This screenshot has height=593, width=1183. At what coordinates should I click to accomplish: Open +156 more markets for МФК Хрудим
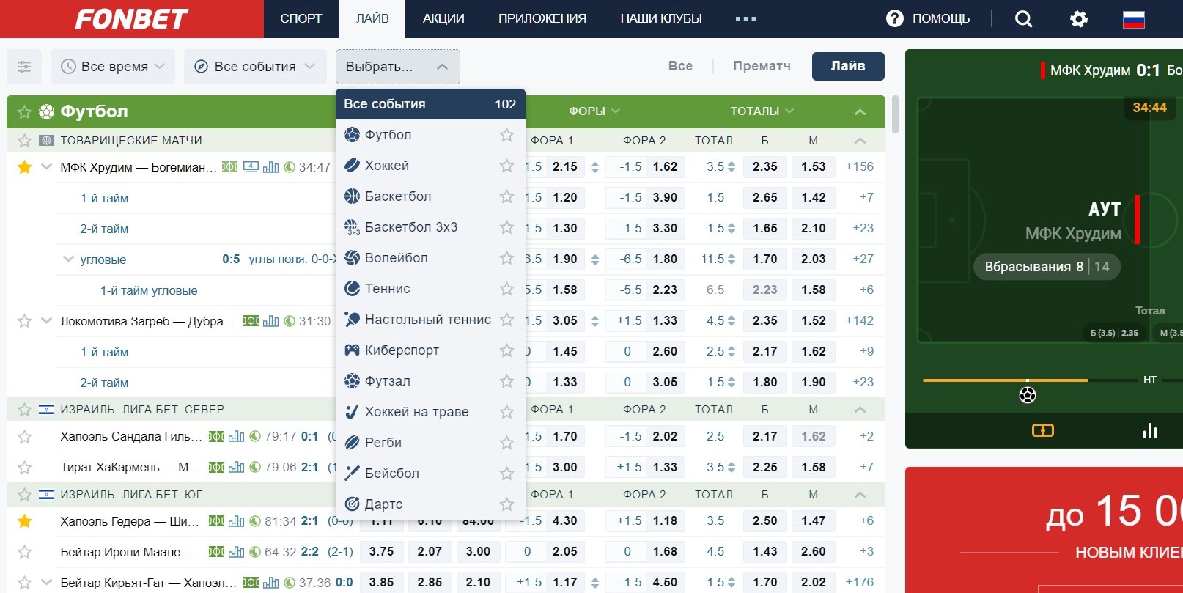click(x=859, y=167)
